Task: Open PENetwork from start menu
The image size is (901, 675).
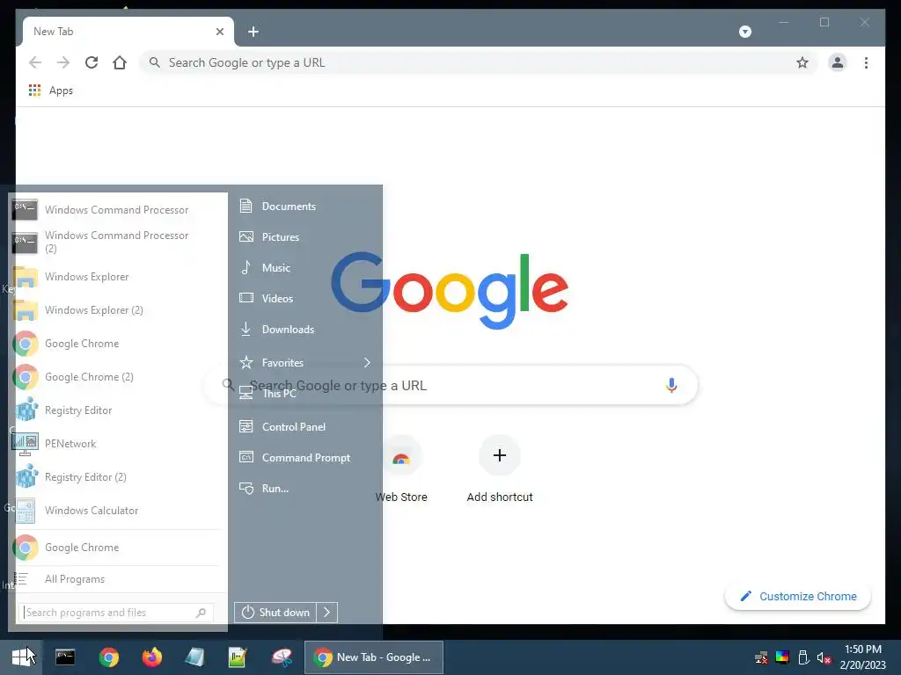Action: coord(117,444)
